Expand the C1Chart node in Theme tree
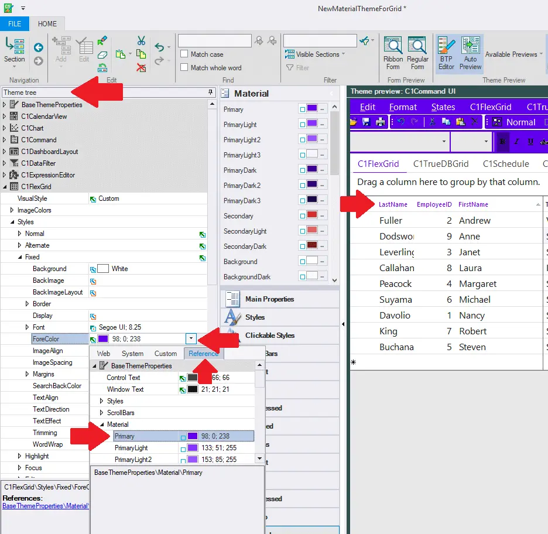Screen dimensions: 548x534 (4, 128)
